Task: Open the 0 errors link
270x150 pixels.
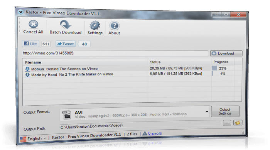Action: coord(155,133)
